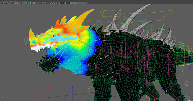The width and height of the screenshot is (193, 101).
Task: Click the Wireframe on Shaded icon
Action: (x=34, y=3)
